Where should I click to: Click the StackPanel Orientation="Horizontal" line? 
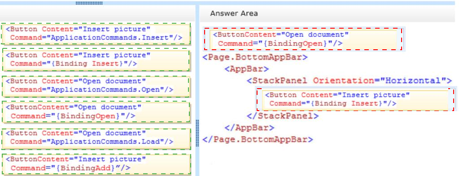tap(349, 81)
